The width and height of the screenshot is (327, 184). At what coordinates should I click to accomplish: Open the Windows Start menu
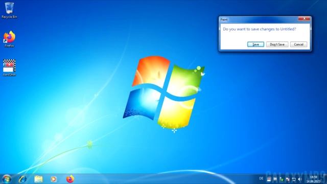tap(7, 179)
